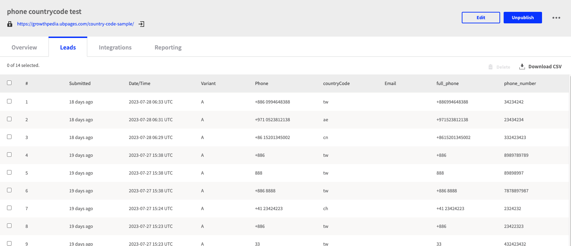571x246 pixels.
Task: Open the growthpedia country-code-sample URL link
Action: (75, 24)
